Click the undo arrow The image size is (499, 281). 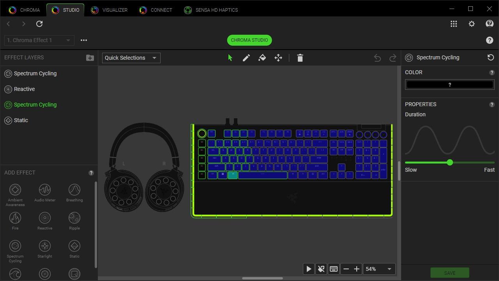coord(377,58)
